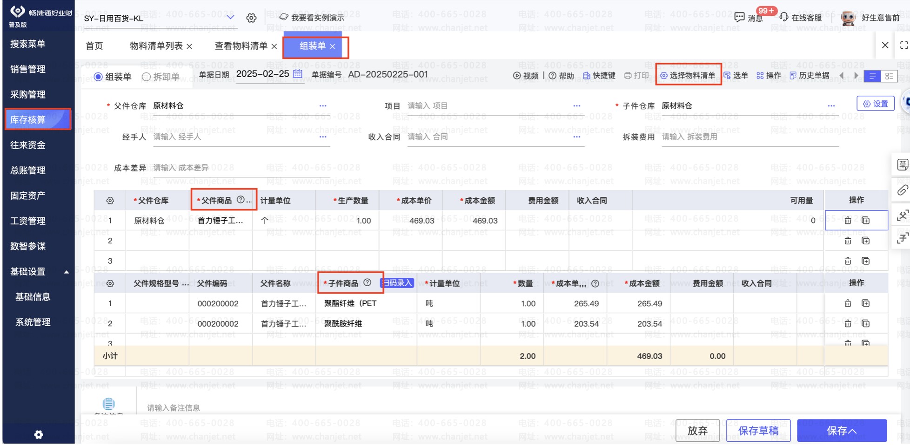
Task: Open 快捷键 shortcuts list
Action: (x=599, y=75)
